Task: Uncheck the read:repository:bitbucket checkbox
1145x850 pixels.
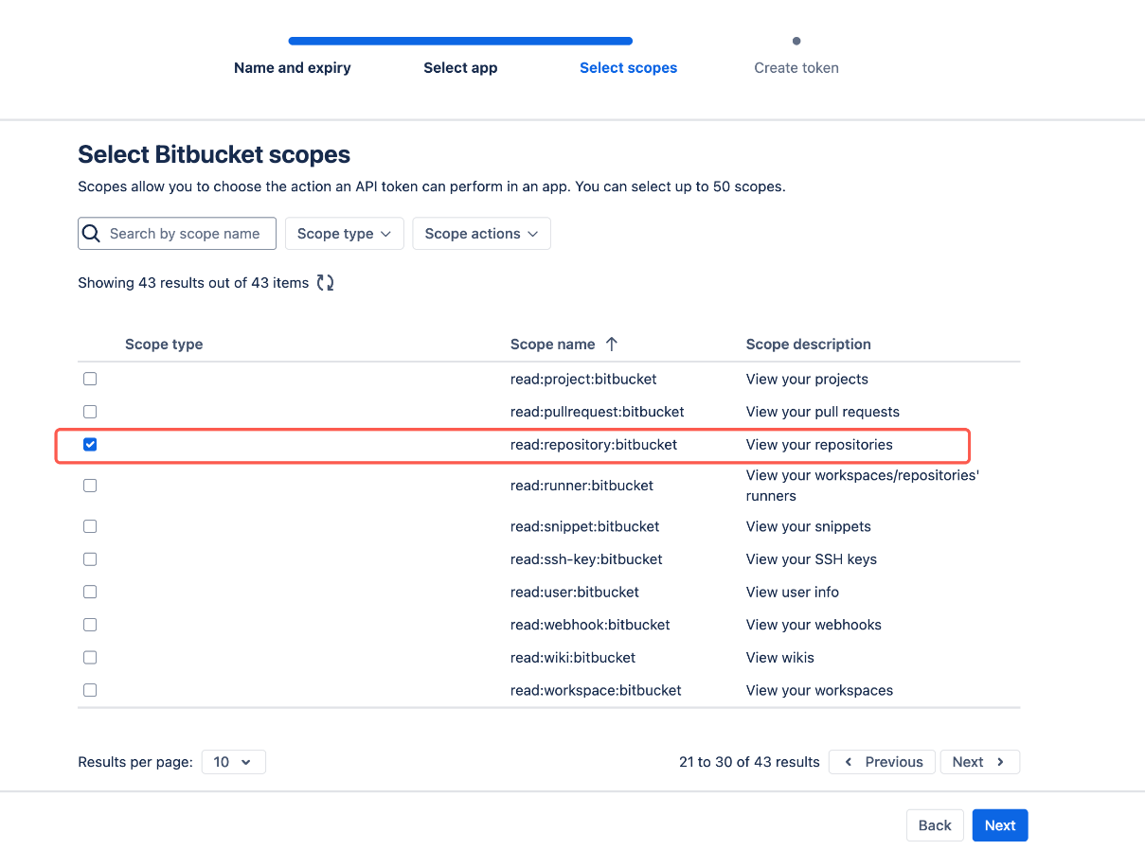Action: point(90,445)
